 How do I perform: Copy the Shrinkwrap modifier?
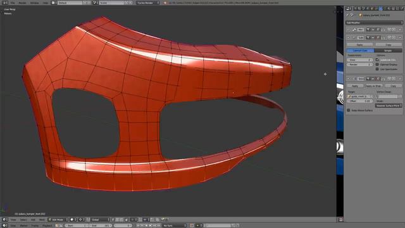pyautogui.click(x=393, y=86)
